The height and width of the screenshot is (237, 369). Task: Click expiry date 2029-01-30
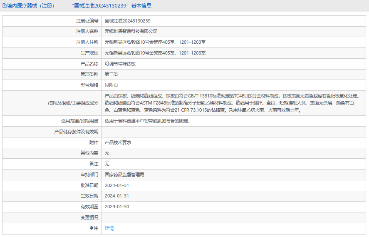coord(117,207)
